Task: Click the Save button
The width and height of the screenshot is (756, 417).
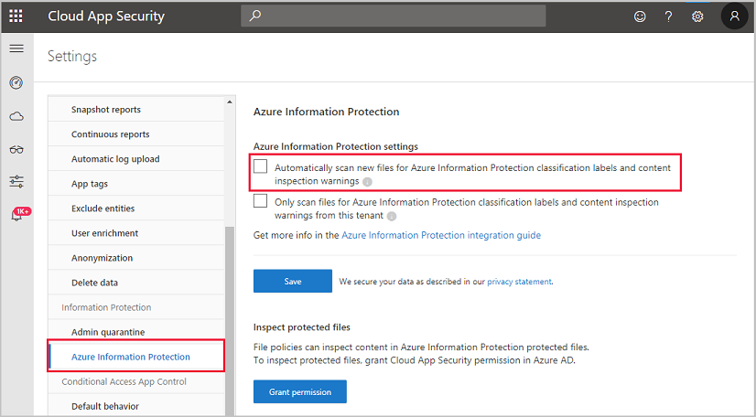Action: 292,281
